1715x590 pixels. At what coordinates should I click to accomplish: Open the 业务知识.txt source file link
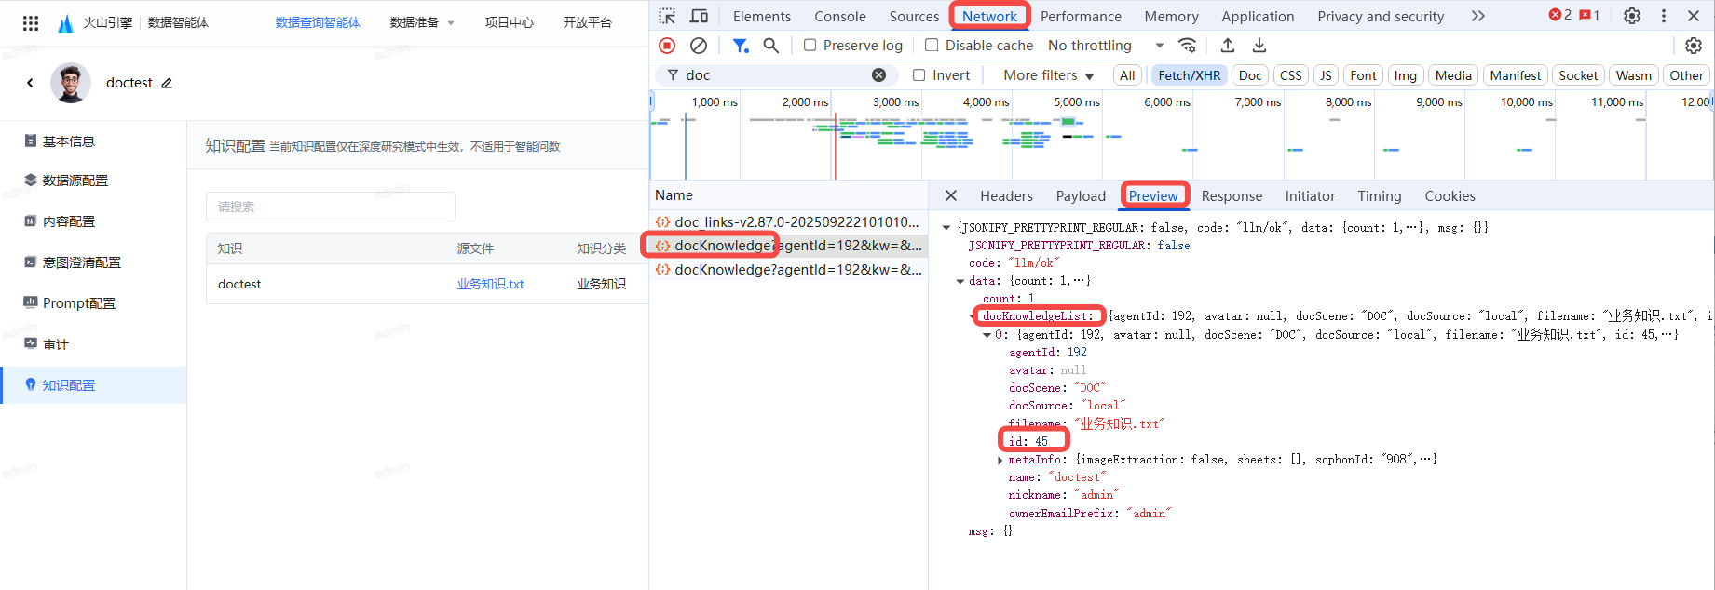(x=490, y=285)
